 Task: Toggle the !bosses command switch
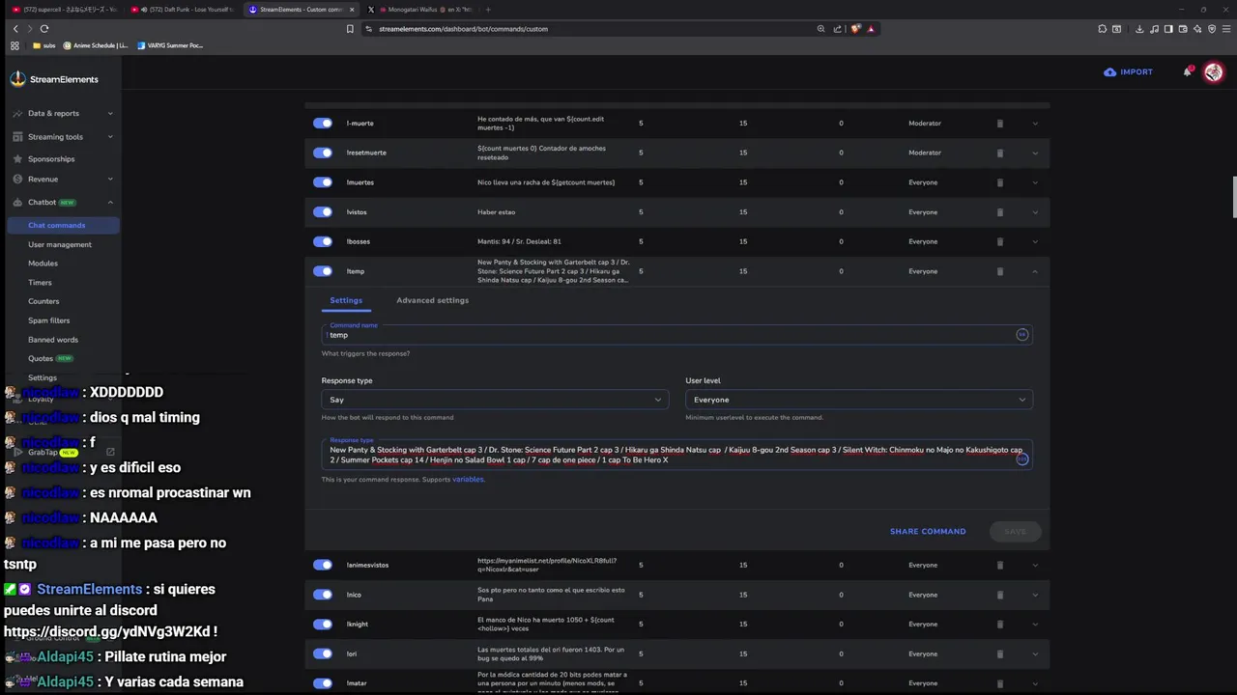tap(323, 241)
